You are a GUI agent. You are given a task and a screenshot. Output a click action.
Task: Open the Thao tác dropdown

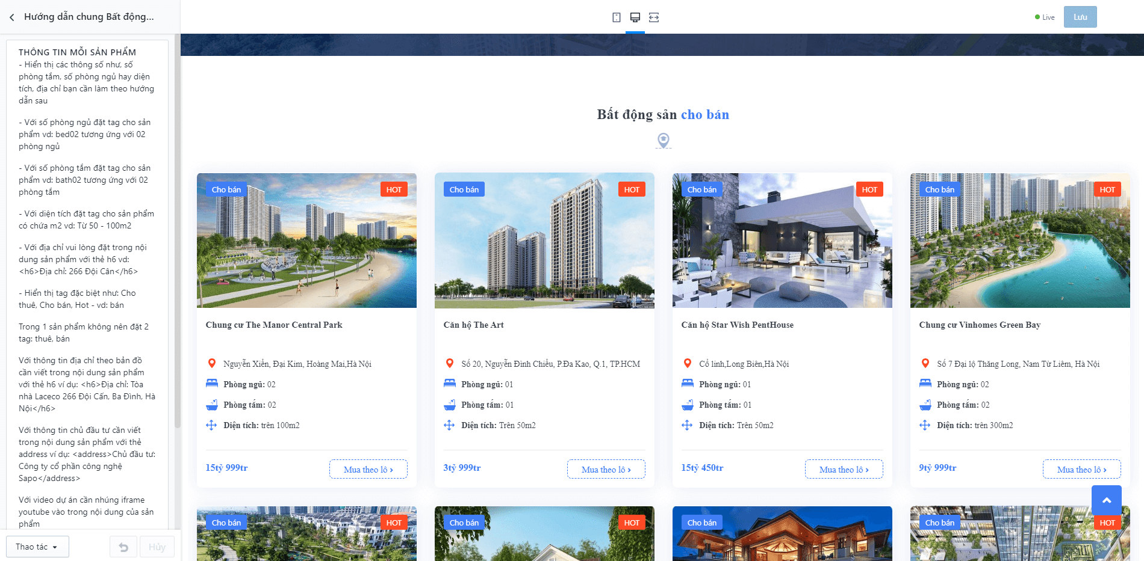(37, 547)
